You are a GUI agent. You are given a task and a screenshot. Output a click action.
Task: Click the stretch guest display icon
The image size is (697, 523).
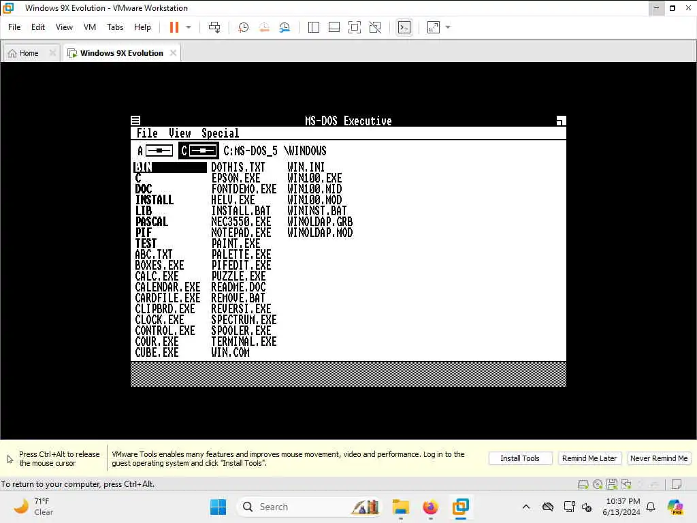(x=434, y=27)
